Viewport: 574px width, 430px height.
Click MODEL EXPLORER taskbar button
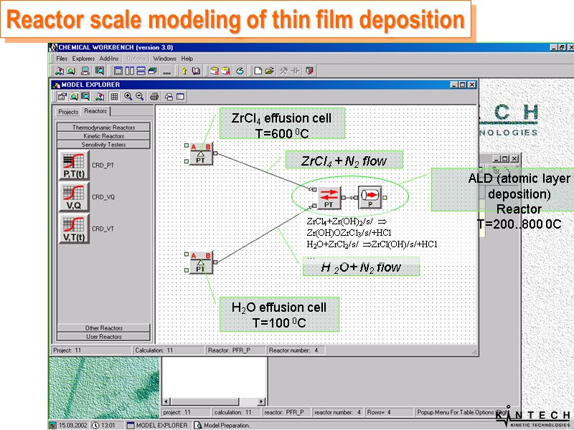click(x=157, y=425)
